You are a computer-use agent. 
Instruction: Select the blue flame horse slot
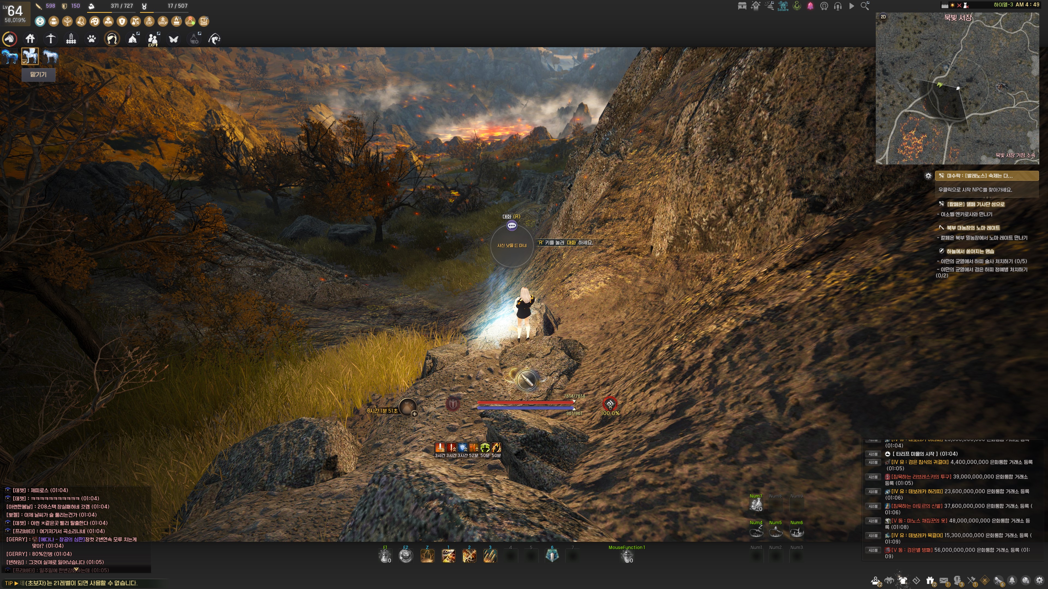pyautogui.click(x=10, y=56)
